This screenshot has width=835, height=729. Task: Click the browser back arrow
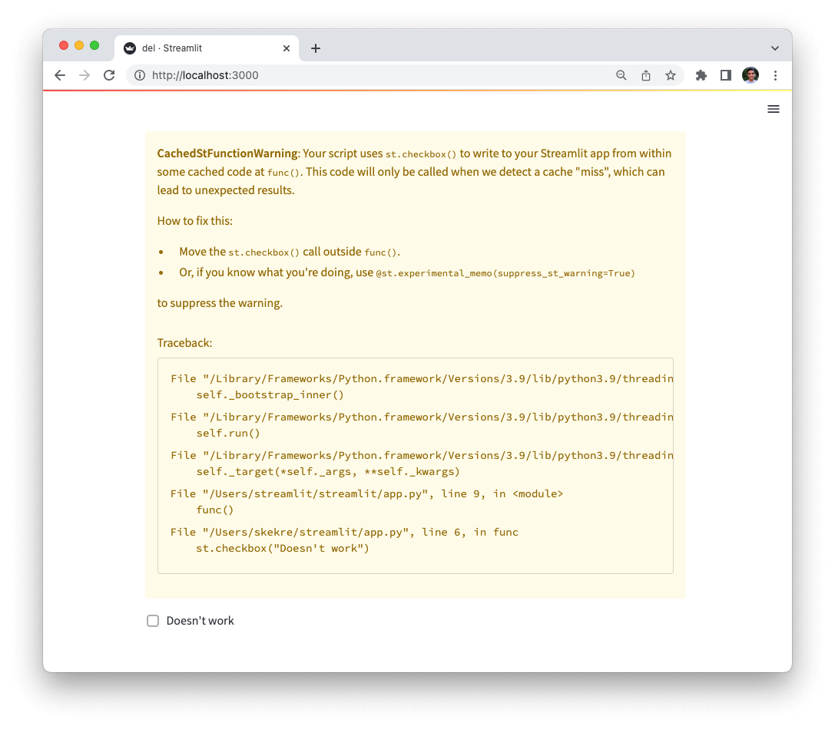coord(60,75)
